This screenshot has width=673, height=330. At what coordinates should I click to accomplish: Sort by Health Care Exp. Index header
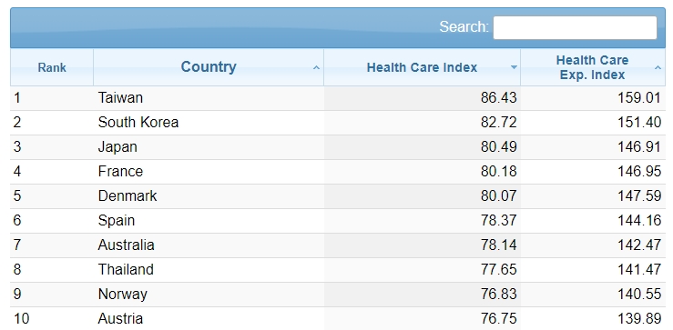click(x=592, y=67)
